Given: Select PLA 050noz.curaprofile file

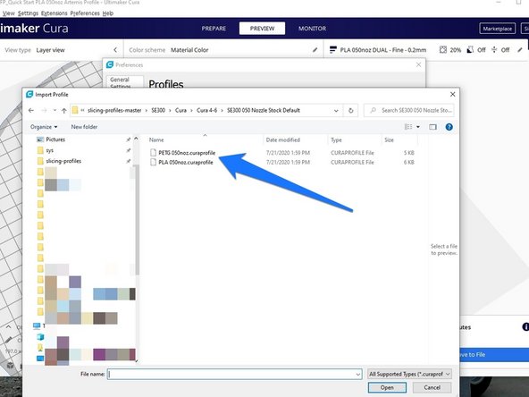Looking at the screenshot, I should tap(186, 163).
